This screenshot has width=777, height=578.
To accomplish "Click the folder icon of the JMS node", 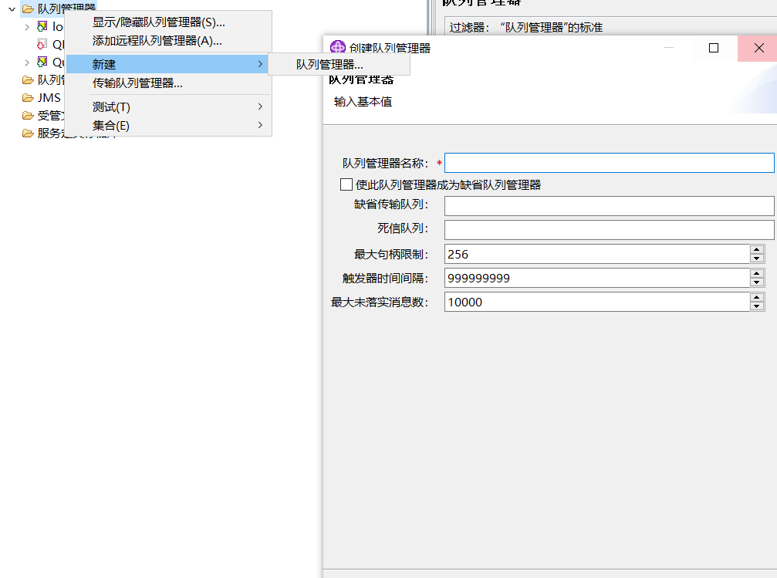I will (28, 98).
